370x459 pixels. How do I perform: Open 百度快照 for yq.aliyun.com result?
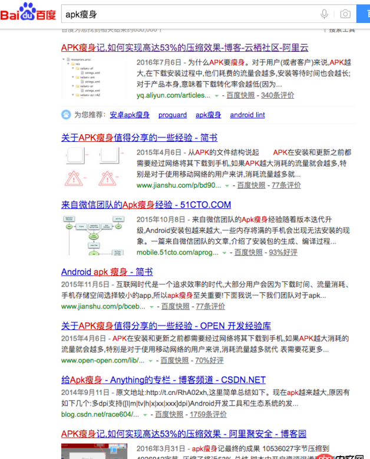pyautogui.click(x=240, y=95)
